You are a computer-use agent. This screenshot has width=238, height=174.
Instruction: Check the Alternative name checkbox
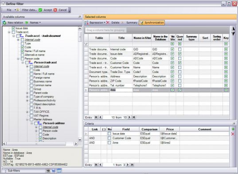pyautogui.click(x=22, y=55)
